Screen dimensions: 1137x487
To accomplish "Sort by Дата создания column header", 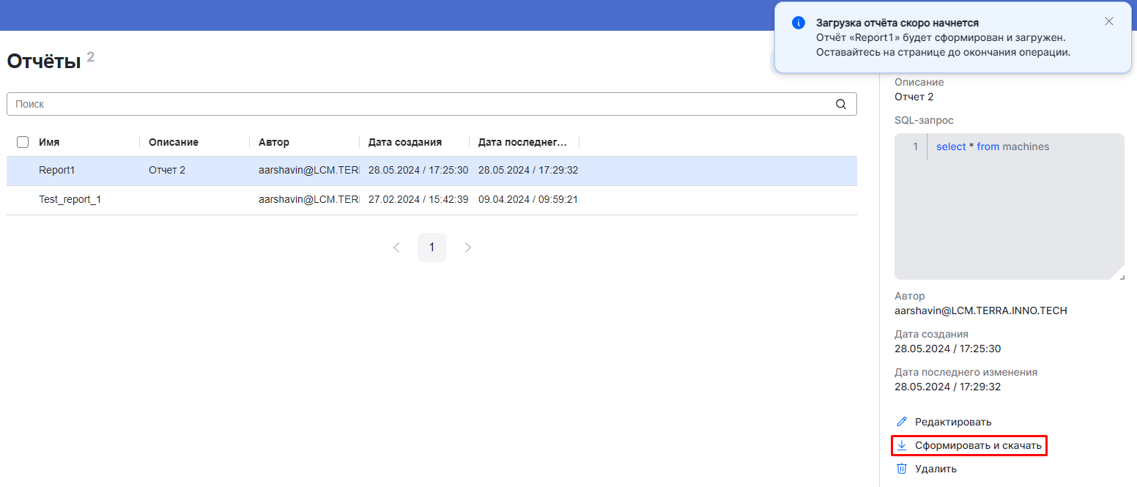I will click(405, 142).
